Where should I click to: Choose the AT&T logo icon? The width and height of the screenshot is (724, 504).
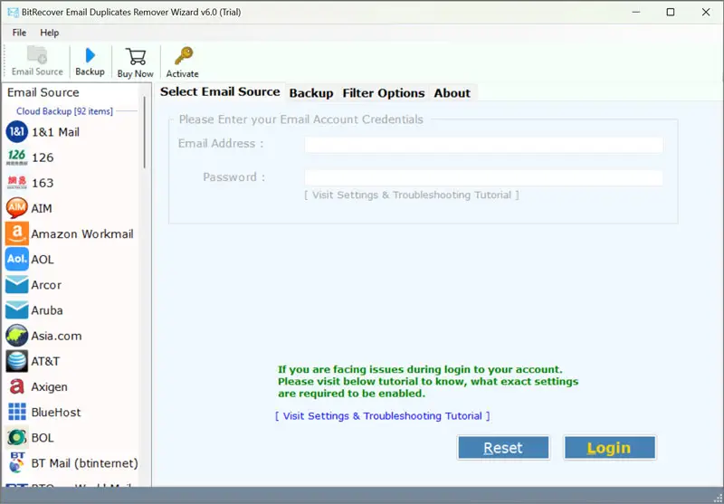coord(16,361)
